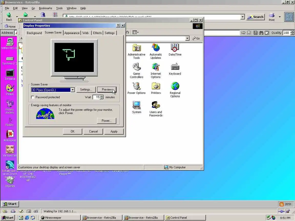This screenshot has width=295, height=221.
Task: Open the Back button history dropdown arrow
Action: pyautogui.click(x=17, y=17)
